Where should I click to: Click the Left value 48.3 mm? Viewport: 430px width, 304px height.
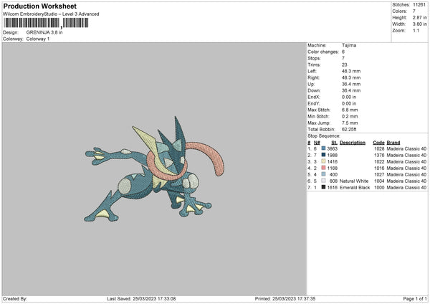(x=351, y=71)
